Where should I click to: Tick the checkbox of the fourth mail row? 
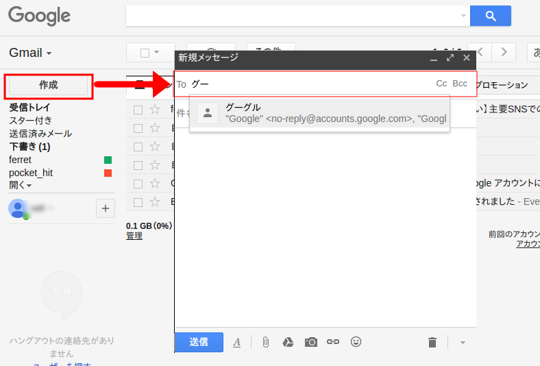point(138,166)
